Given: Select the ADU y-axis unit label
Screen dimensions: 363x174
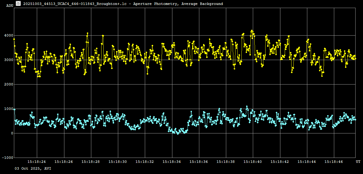Looking at the screenshot, I should pos(10,6).
